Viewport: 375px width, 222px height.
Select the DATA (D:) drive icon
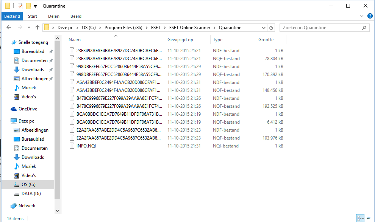tap(17, 194)
